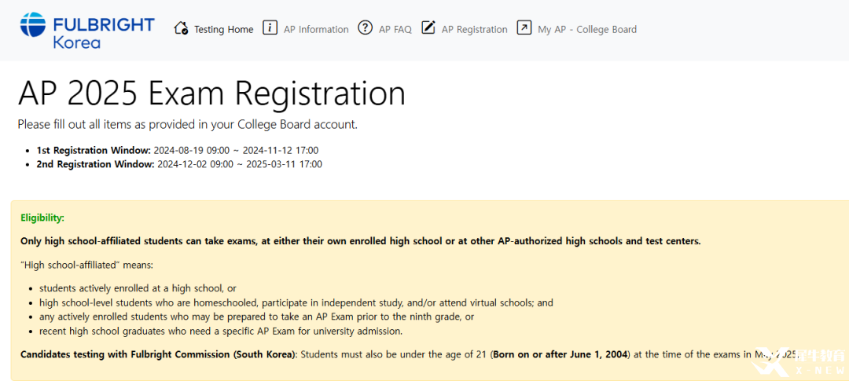This screenshot has width=849, height=381.
Task: Click the pencil edit icon beside AP Registration
Action: 428,28
